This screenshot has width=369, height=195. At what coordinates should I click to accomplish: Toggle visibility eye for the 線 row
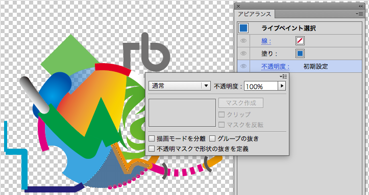click(x=243, y=41)
